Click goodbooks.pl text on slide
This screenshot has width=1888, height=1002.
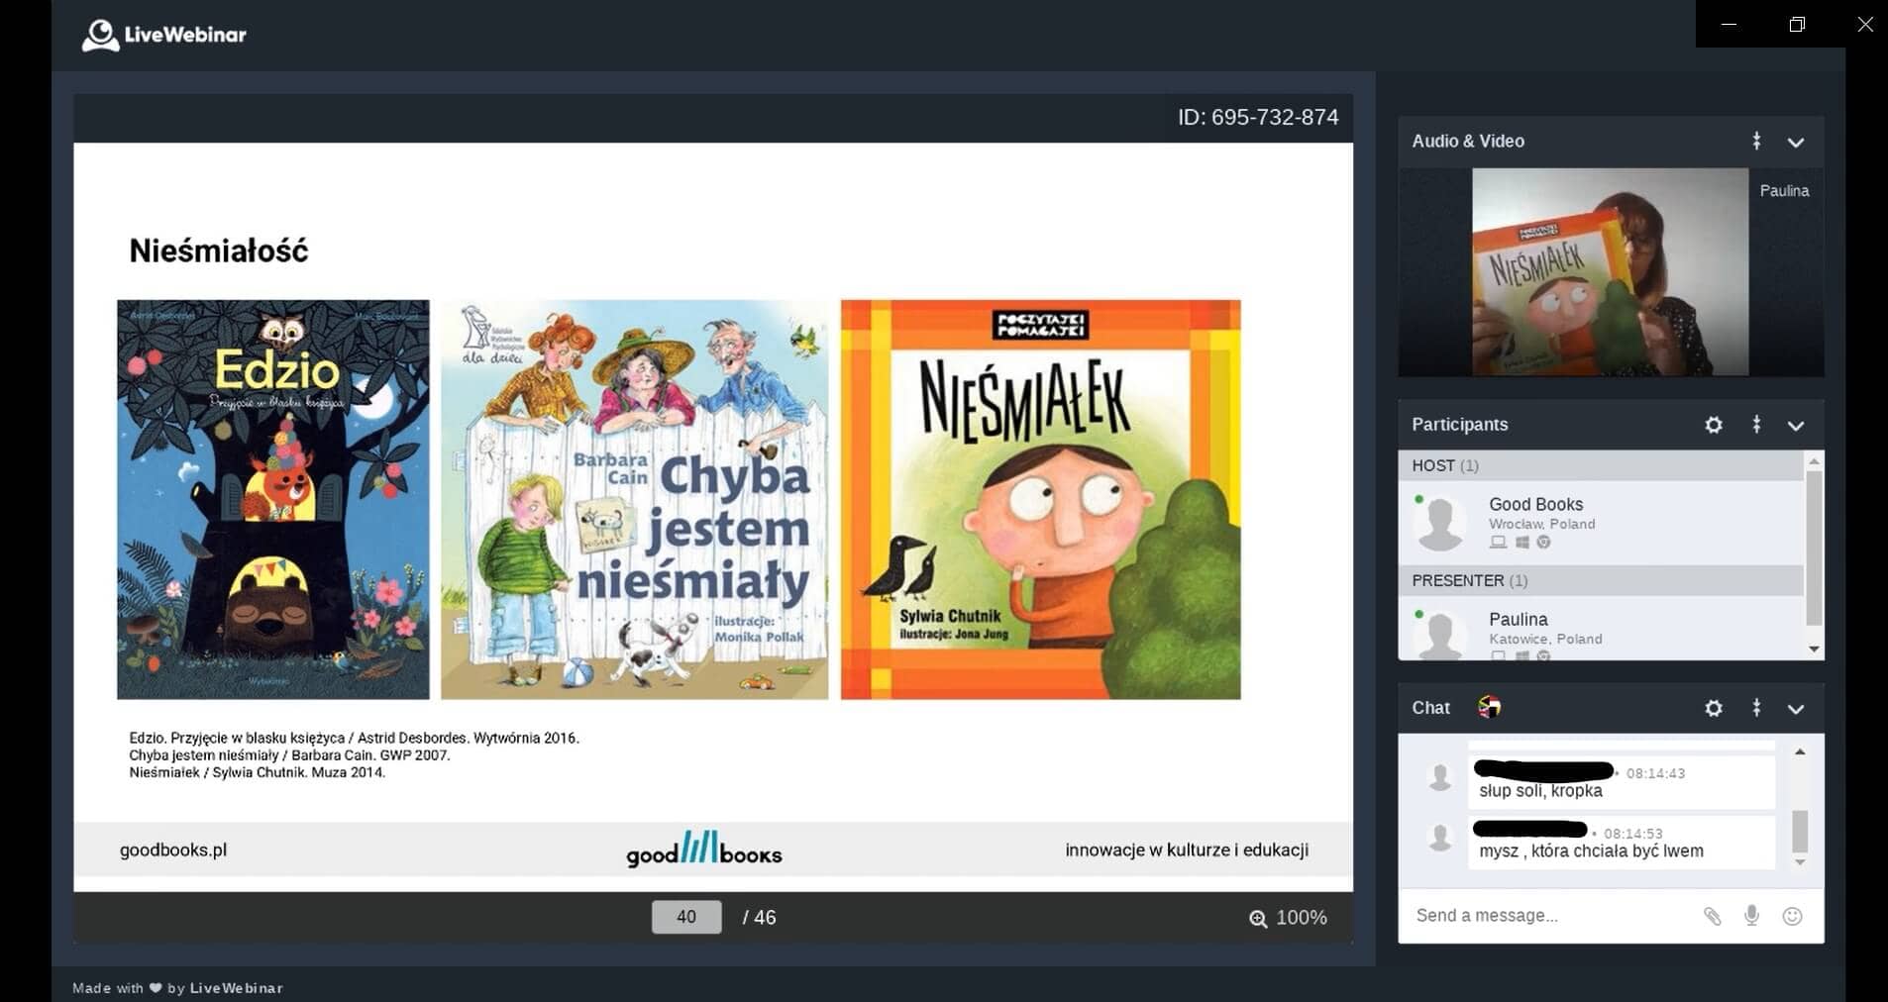tap(173, 850)
